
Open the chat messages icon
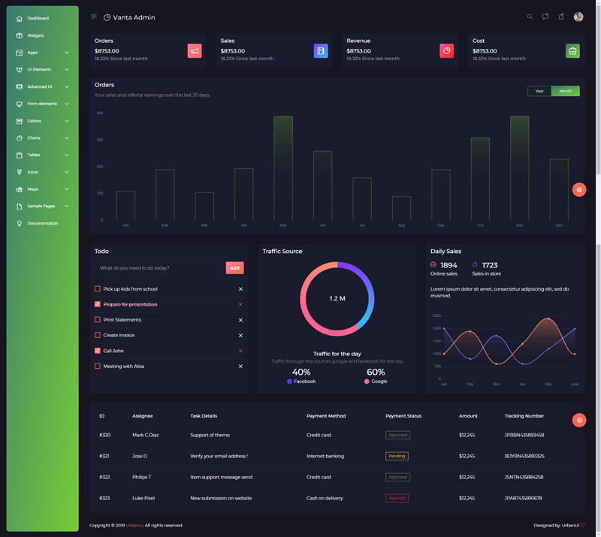[545, 17]
